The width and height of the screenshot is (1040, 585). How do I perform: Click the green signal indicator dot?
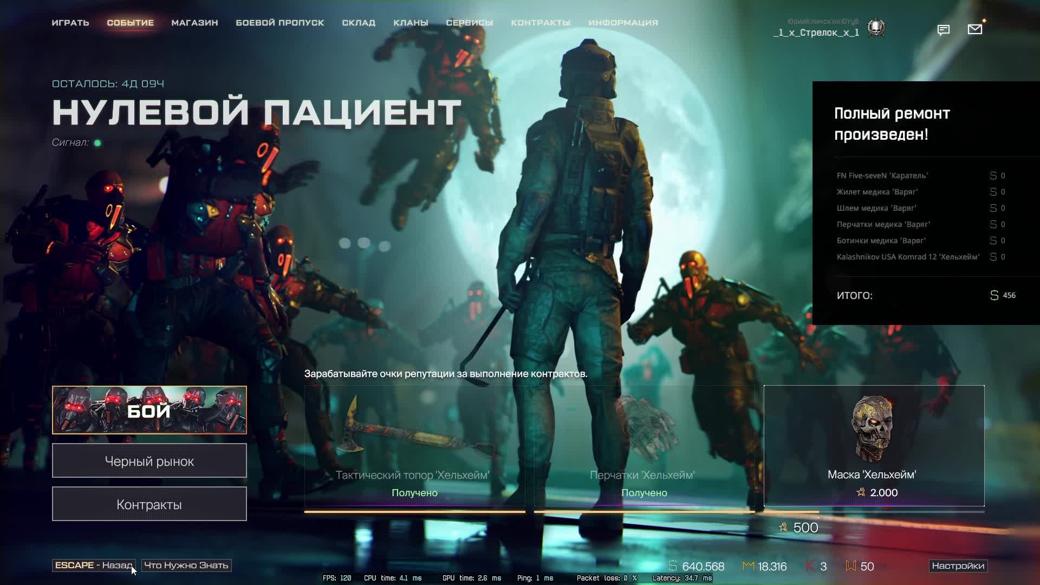pyautogui.click(x=97, y=143)
